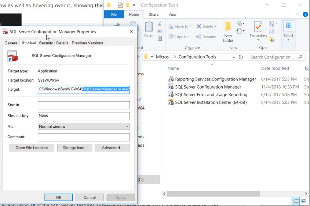Click the New folder icon
Screen dimensions: 310x206
click(228, 27)
